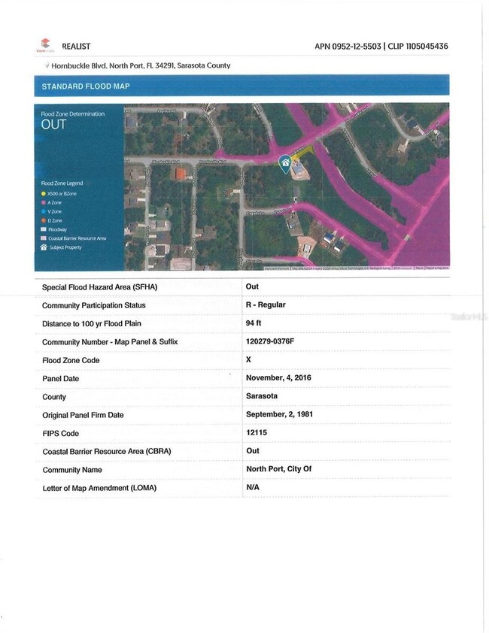Click the Coastal Barrier Resource Area (CBRA) table label
489x633 pixels.
(107, 451)
